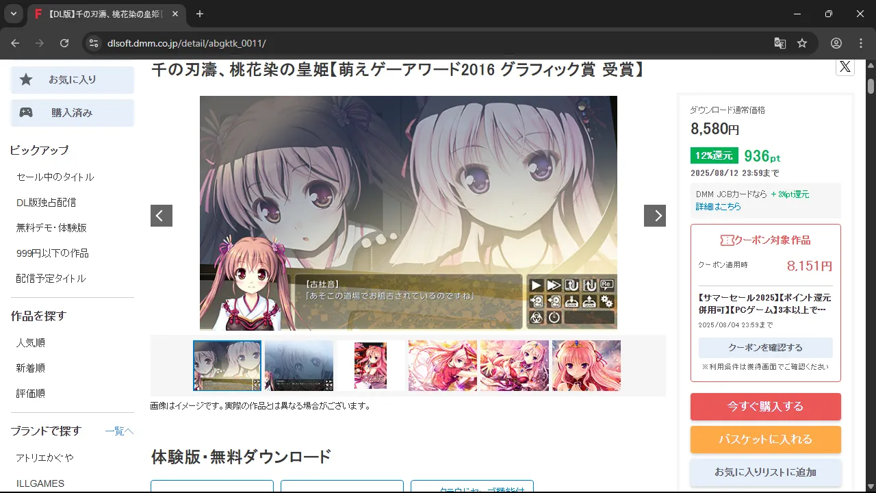This screenshot has height=493, width=876.
Task: Open 配信予定タイトル link
Action: tap(51, 278)
